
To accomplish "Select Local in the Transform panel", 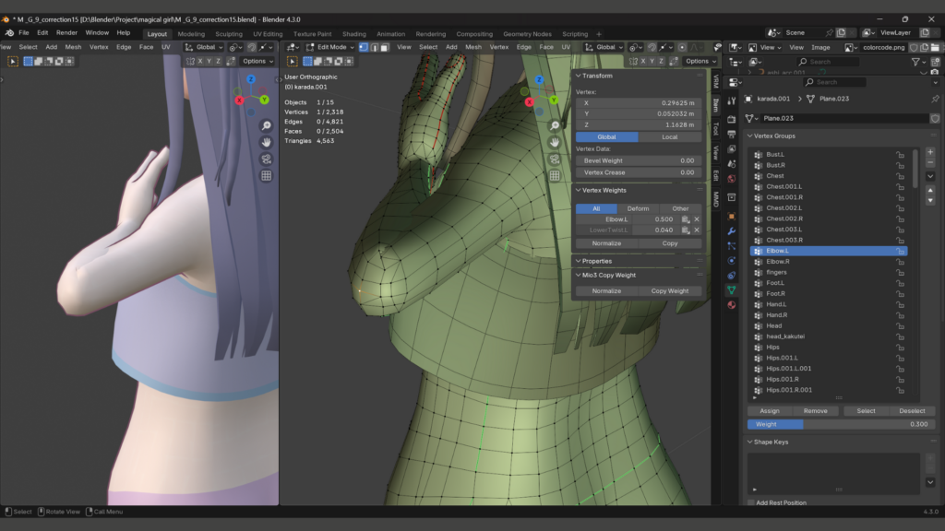I will pos(670,136).
